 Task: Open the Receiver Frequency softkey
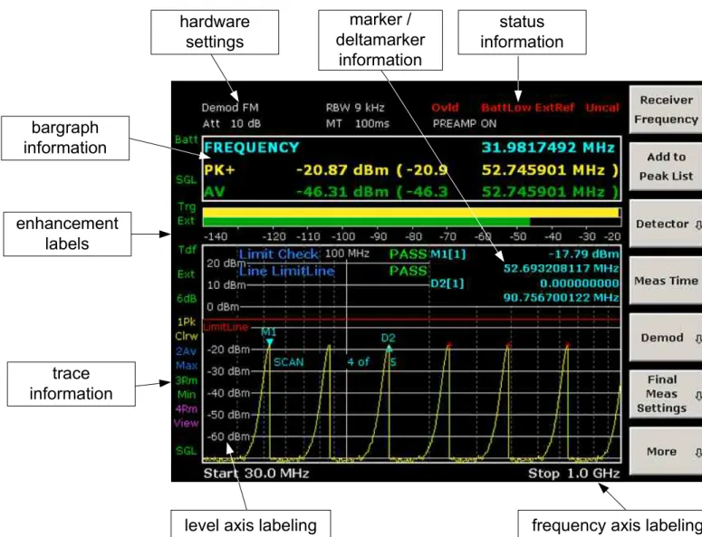[666, 110]
